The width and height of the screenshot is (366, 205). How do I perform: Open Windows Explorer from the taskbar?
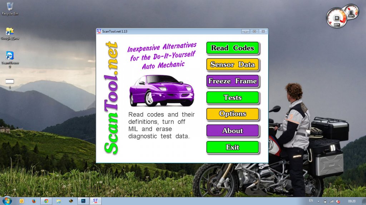(59, 201)
